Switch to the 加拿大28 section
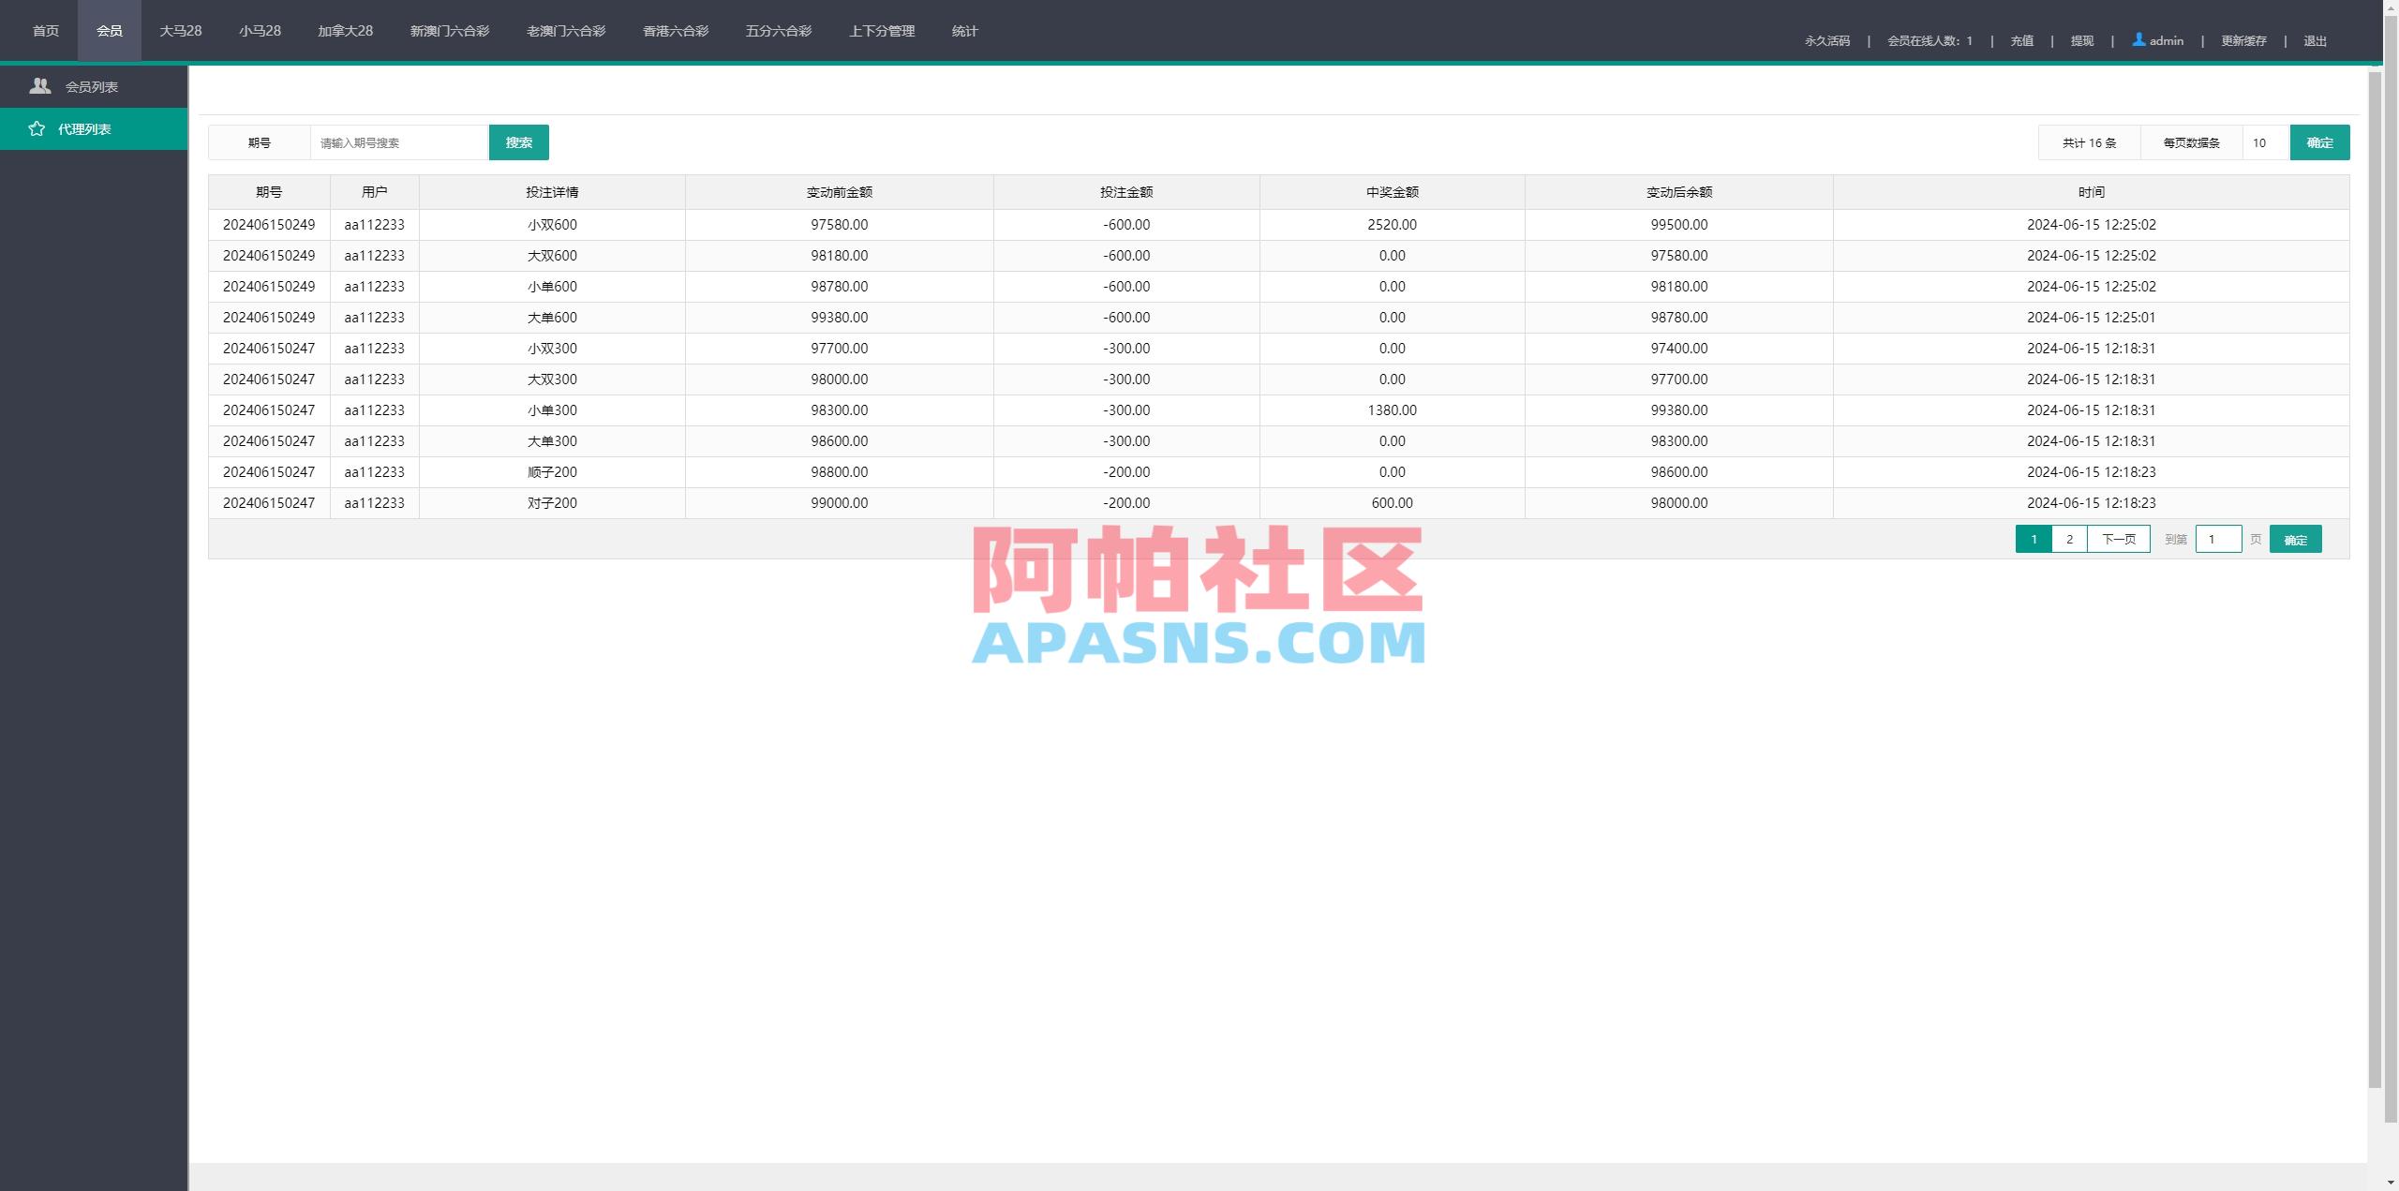Screen dimensions: 2399x1191 click(344, 30)
